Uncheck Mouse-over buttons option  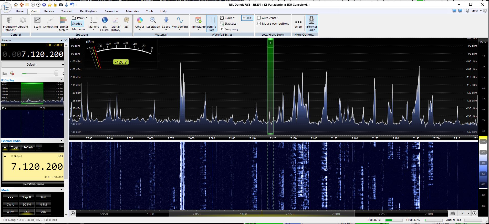(x=259, y=24)
